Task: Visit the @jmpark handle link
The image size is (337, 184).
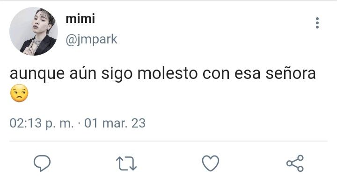Action: click(x=91, y=39)
